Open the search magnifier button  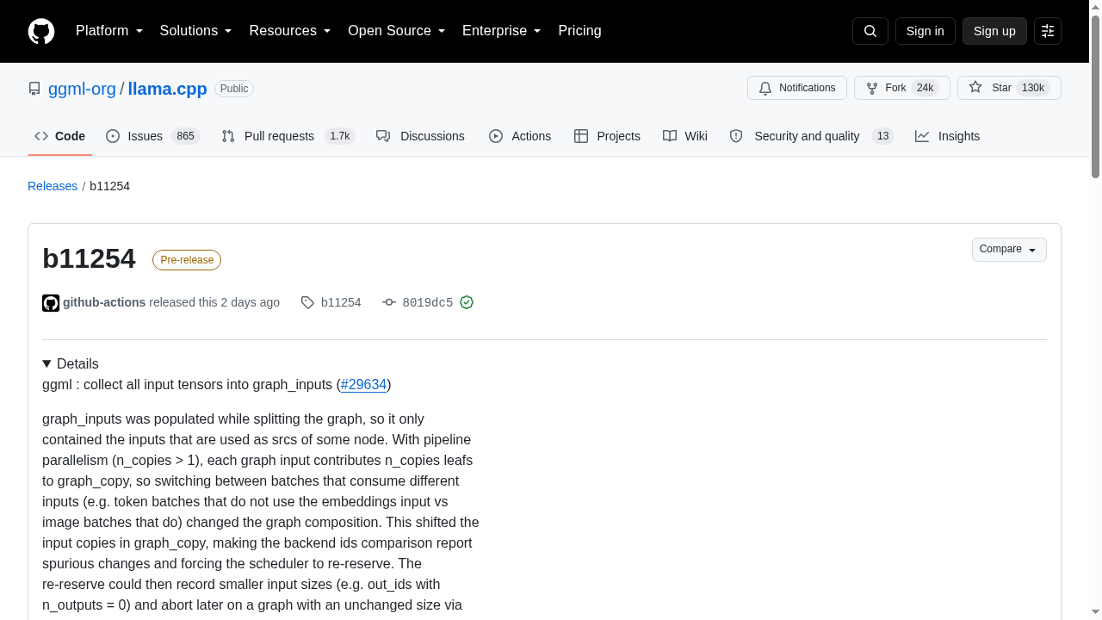870,31
